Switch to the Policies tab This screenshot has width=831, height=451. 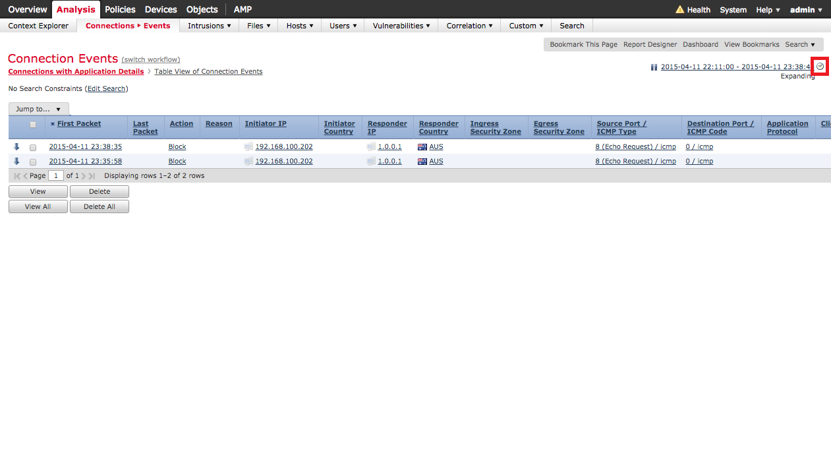click(x=120, y=9)
